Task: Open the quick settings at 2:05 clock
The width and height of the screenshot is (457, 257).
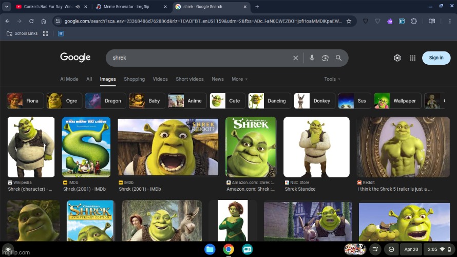Action: (x=439, y=249)
